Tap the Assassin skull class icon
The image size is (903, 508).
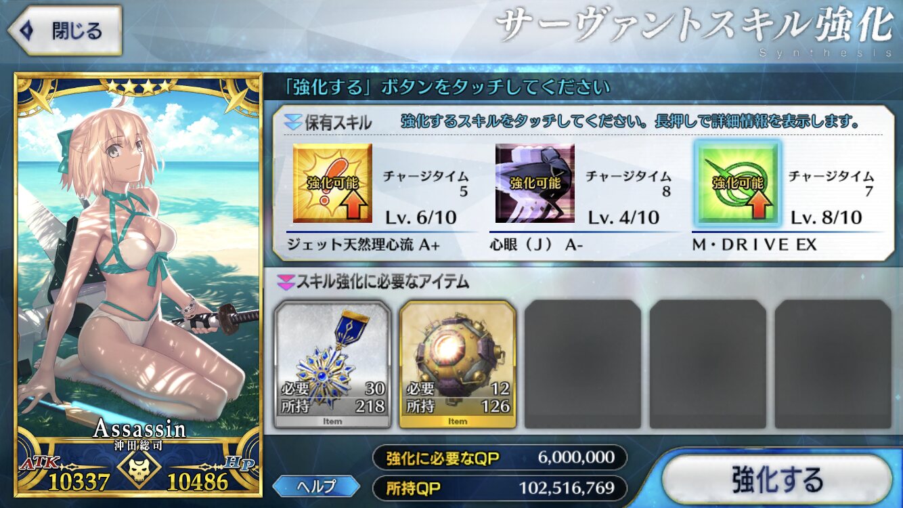(x=139, y=467)
